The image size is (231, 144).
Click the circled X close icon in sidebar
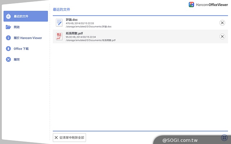[8, 59]
